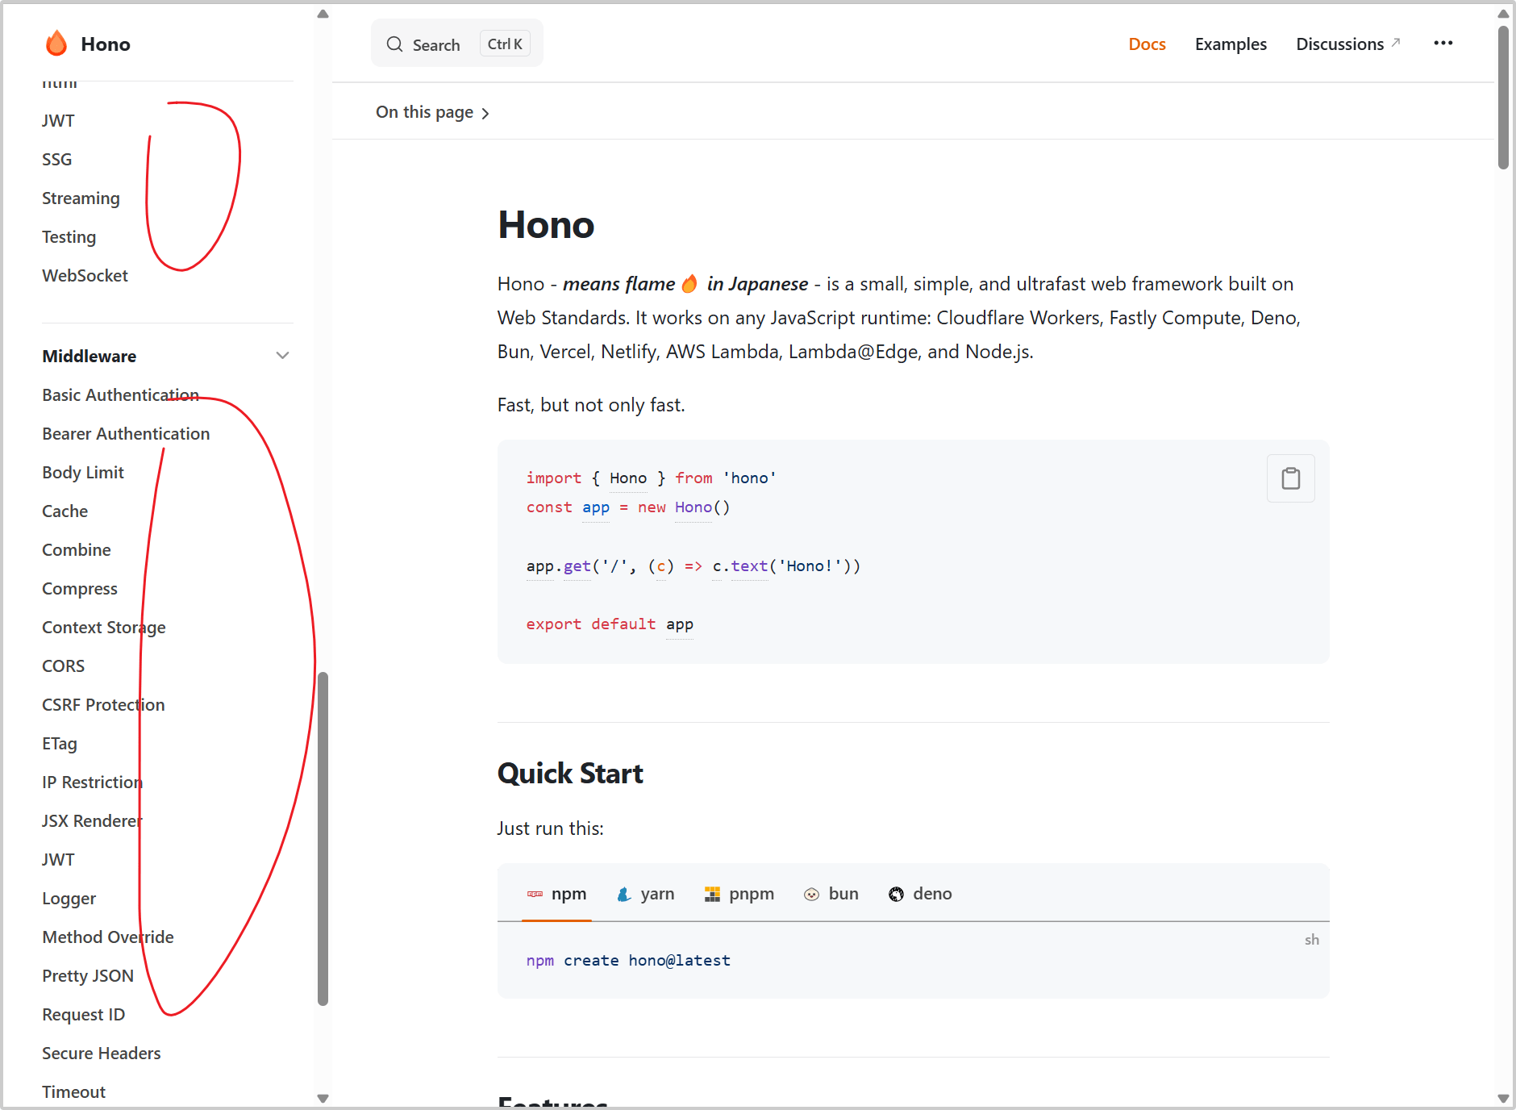Click the 'npm create hono@latest' command
The width and height of the screenshot is (1516, 1110).
coord(628,961)
